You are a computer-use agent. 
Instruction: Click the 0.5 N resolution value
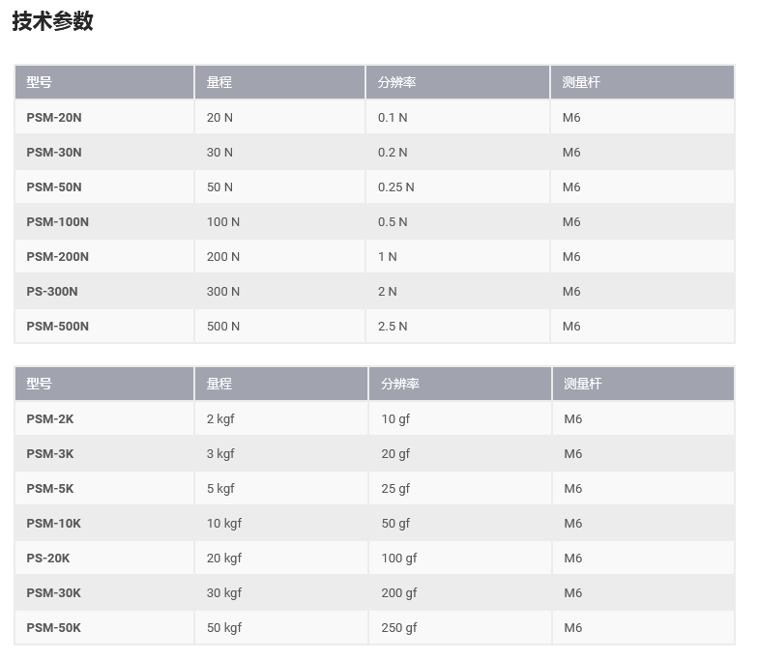393,222
